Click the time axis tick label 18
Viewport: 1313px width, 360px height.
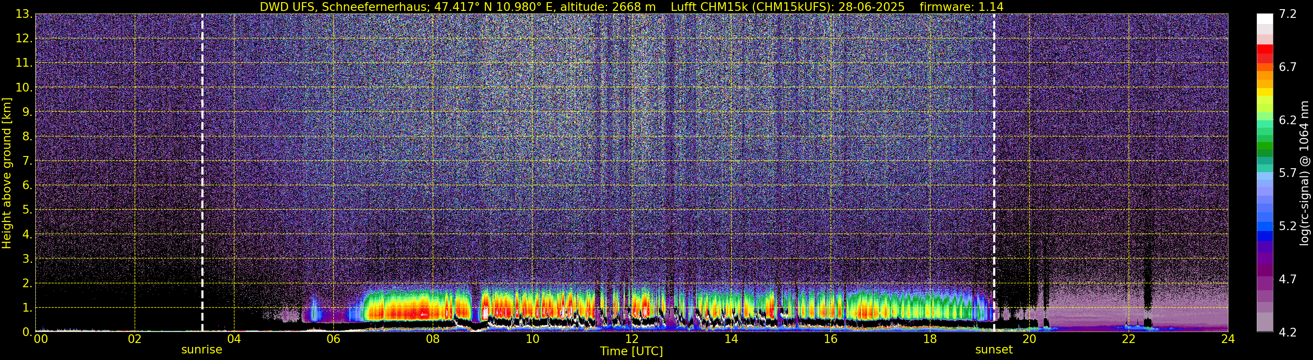pyautogui.click(x=930, y=339)
